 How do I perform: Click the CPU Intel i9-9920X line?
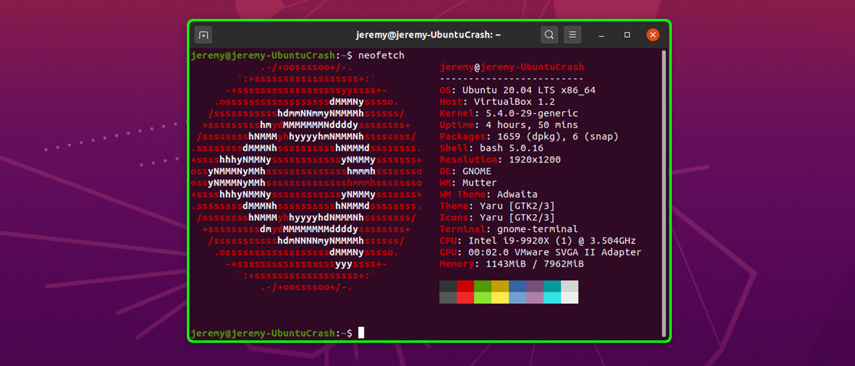[x=537, y=241]
